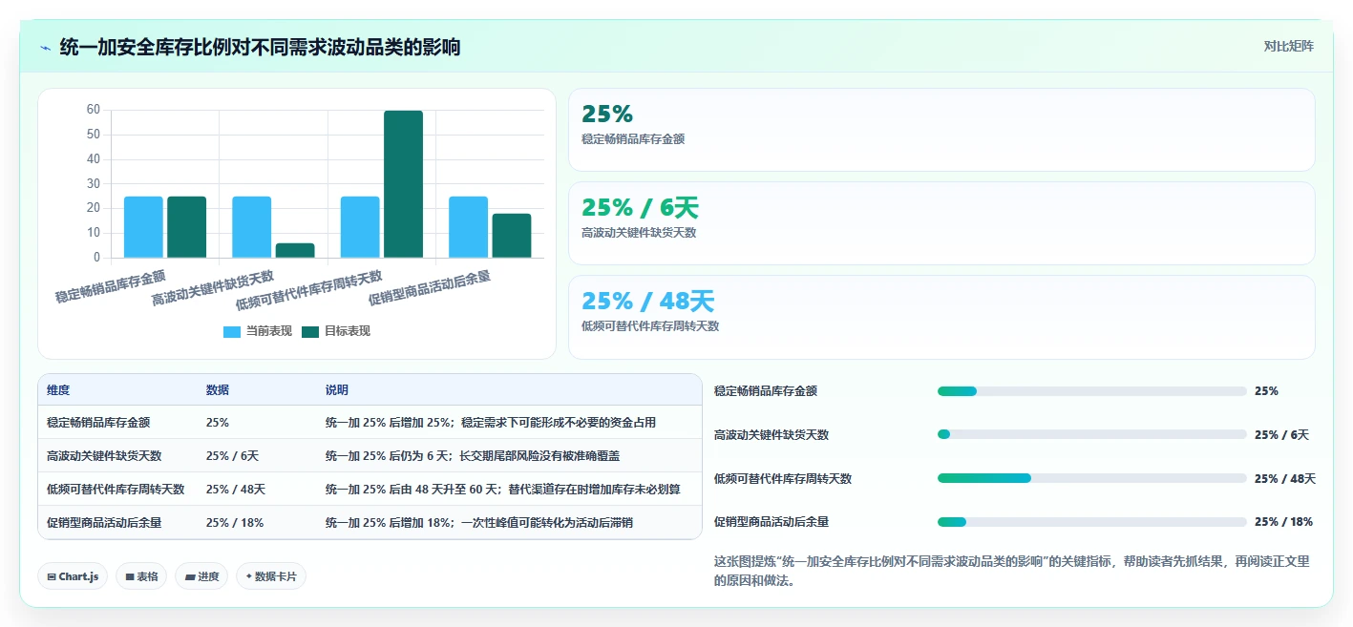Open the 25% 稳定畅销品库存金额 data card
Viewport: 1353px width, 627px height.
click(941, 130)
